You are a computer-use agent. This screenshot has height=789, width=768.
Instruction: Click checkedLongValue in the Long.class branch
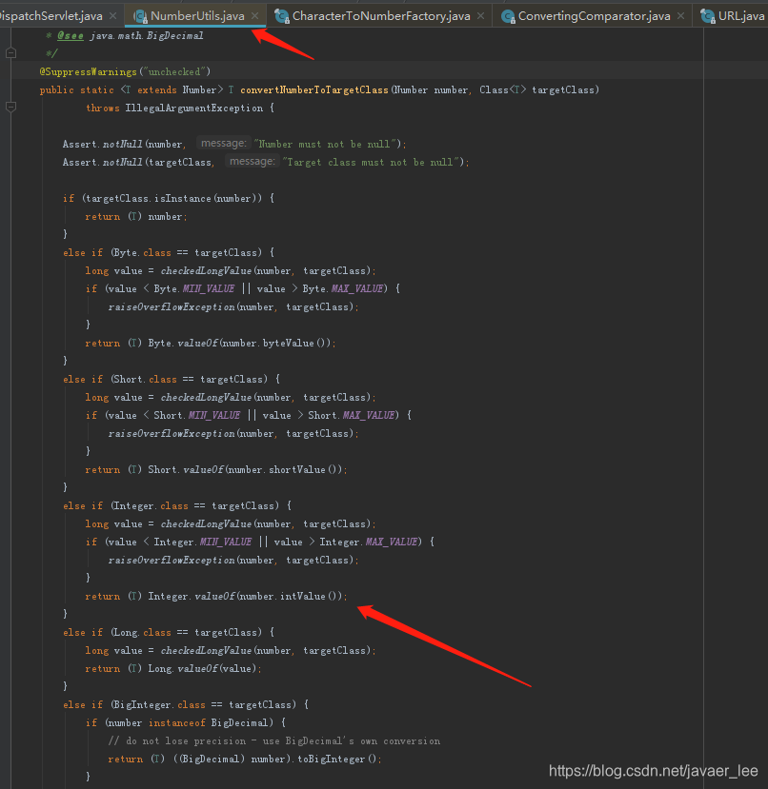206,651
